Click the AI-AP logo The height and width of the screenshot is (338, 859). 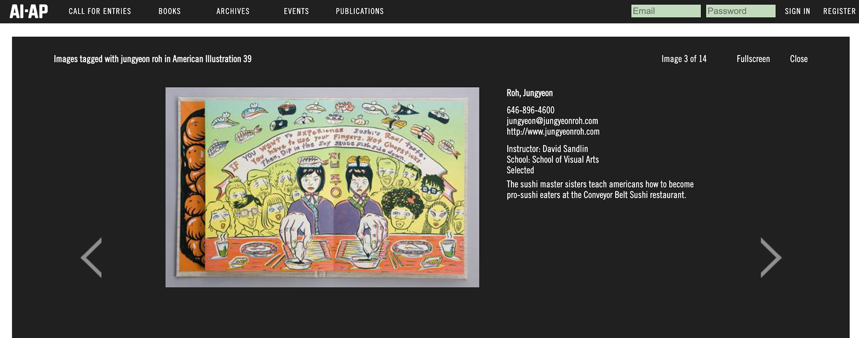click(29, 11)
